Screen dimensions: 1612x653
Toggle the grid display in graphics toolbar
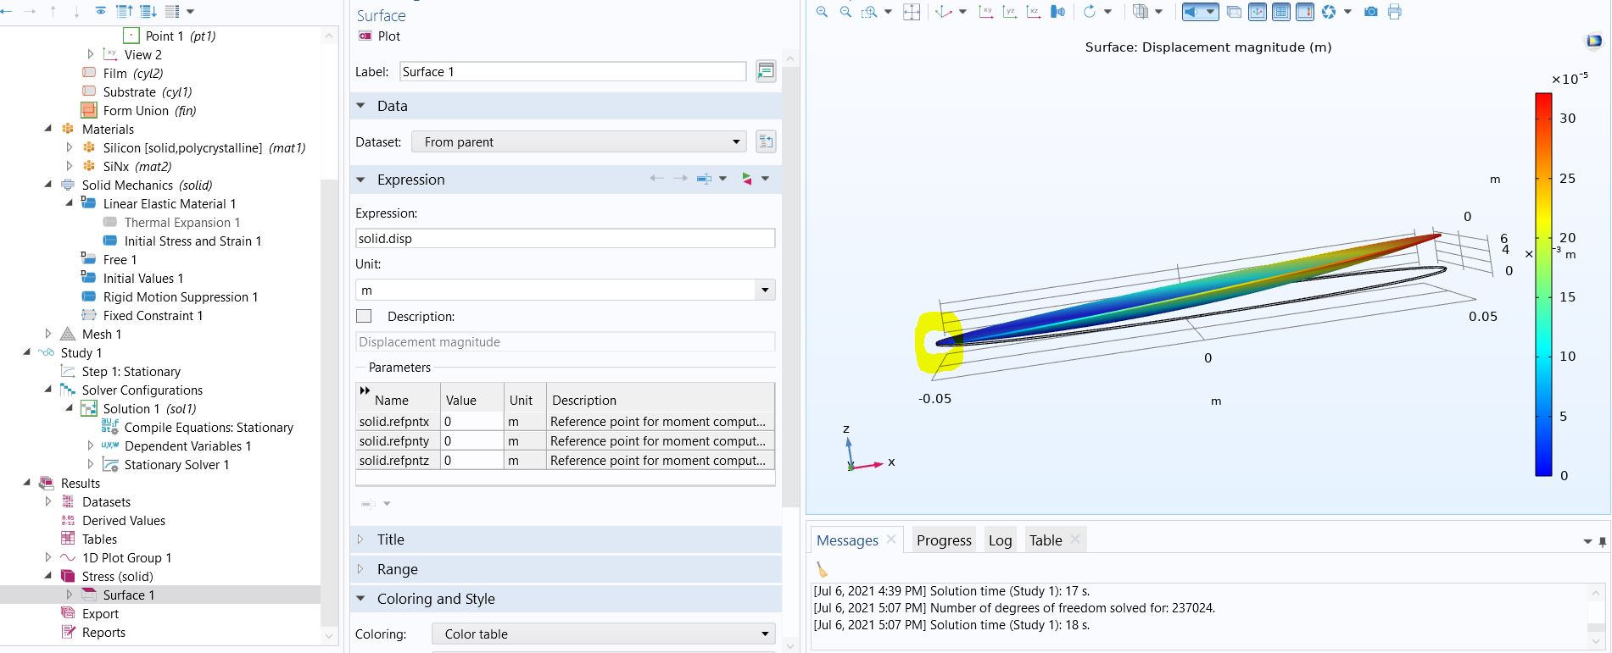tap(1281, 12)
